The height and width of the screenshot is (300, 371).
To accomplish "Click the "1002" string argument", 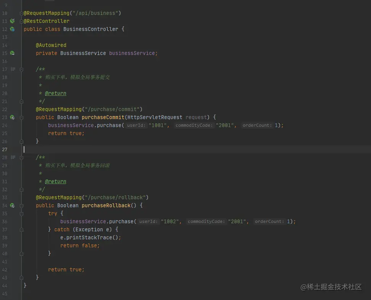I will pos(170,222).
